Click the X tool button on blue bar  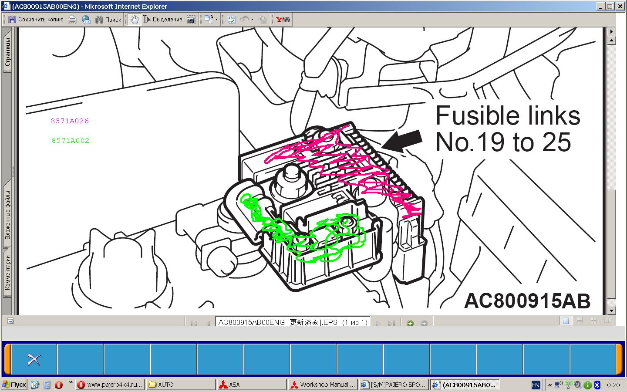(x=34, y=359)
